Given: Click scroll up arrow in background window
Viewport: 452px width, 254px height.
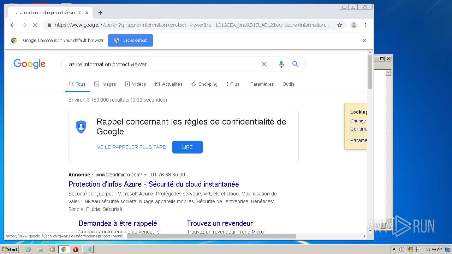Looking at the screenshot, I should click(x=388, y=73).
